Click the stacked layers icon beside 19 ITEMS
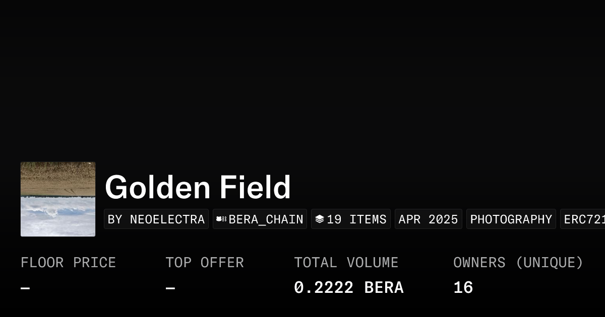The height and width of the screenshot is (317, 605). 320,218
